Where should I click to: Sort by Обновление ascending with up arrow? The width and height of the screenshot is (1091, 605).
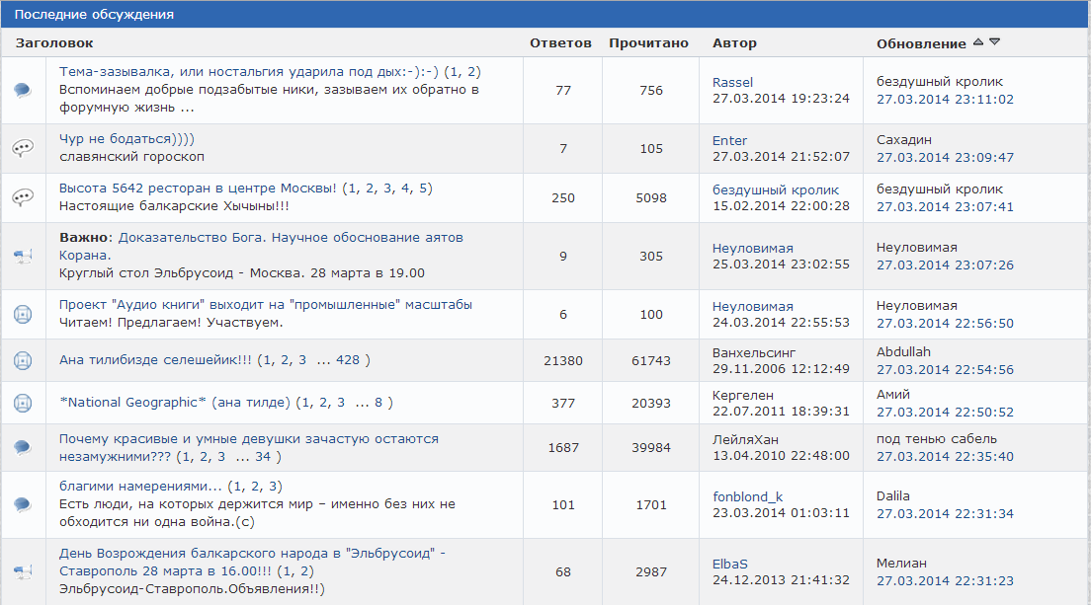point(978,42)
